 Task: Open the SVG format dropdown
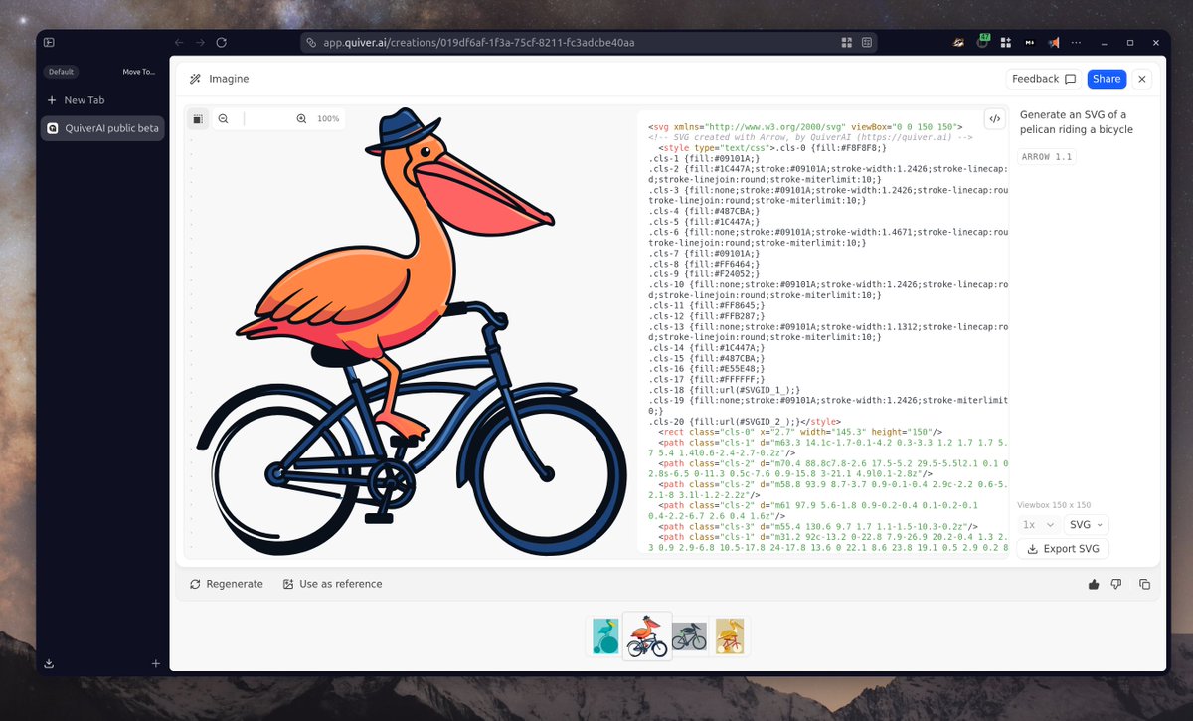coord(1087,524)
